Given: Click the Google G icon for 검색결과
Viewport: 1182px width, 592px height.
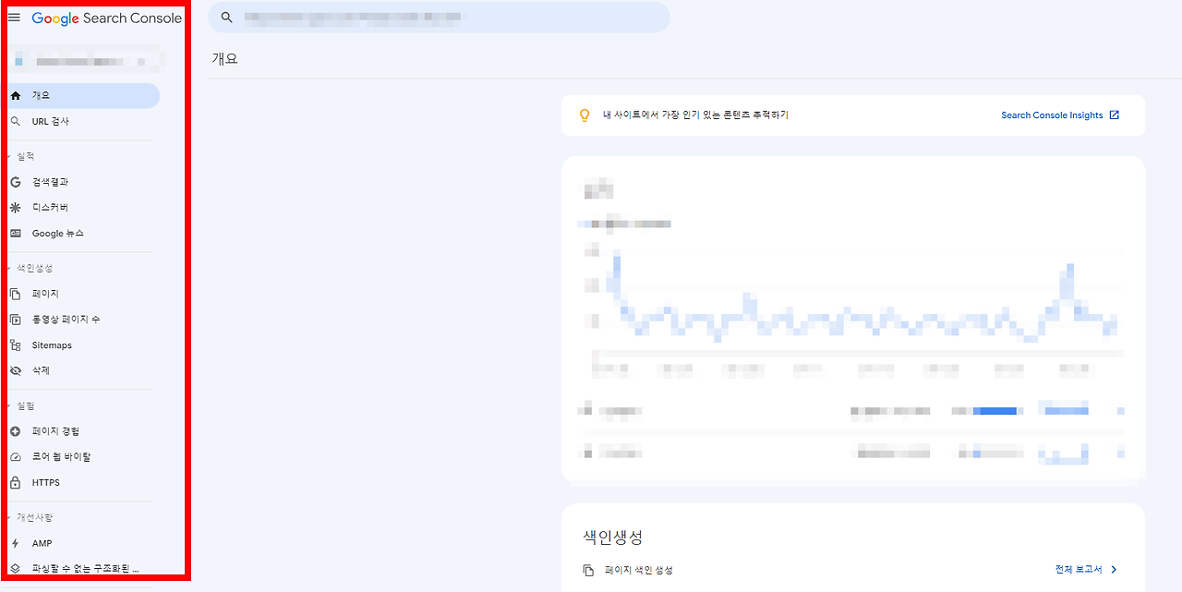Looking at the screenshot, I should click(15, 182).
